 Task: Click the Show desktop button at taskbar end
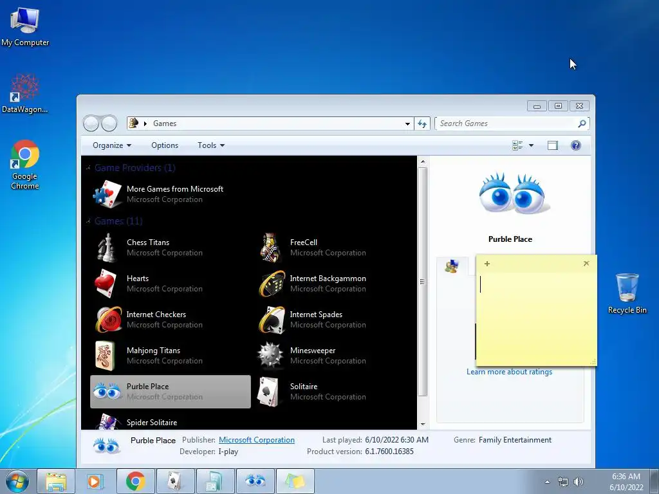pyautogui.click(x=655, y=481)
